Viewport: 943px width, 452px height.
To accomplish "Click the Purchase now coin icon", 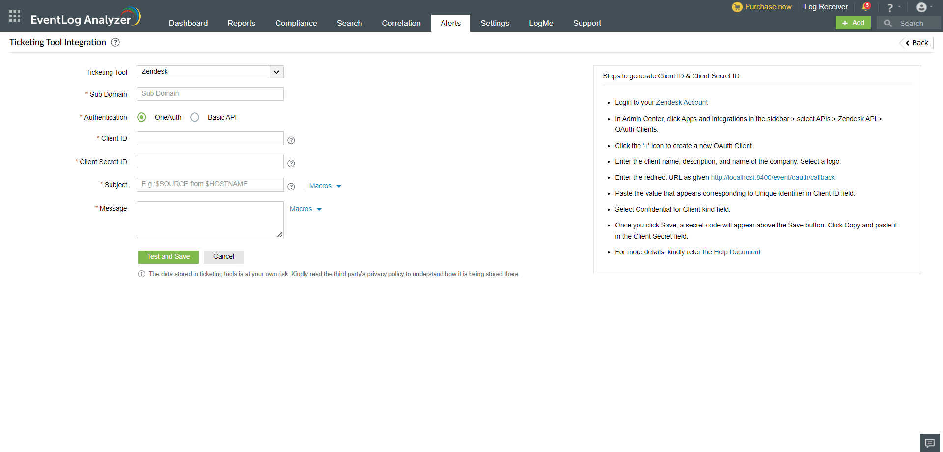I will pos(737,7).
